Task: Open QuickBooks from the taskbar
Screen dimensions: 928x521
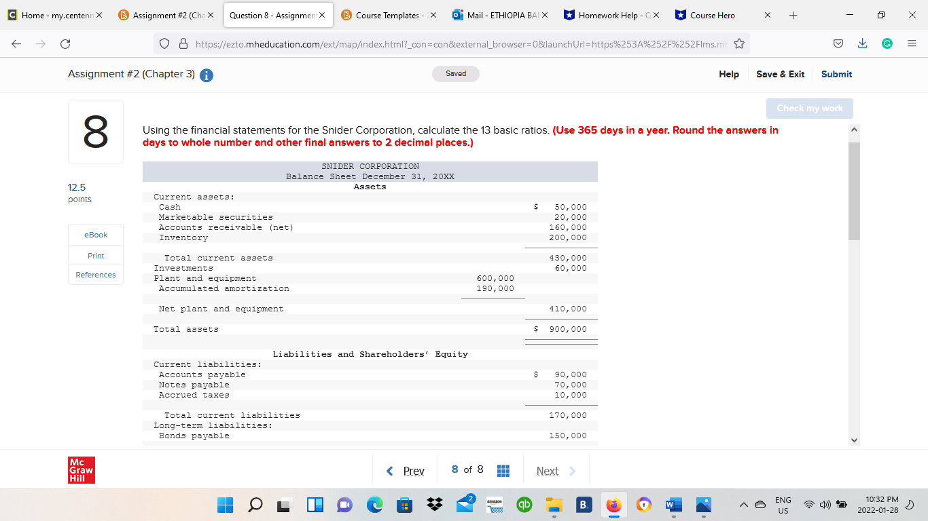Action: 524,505
